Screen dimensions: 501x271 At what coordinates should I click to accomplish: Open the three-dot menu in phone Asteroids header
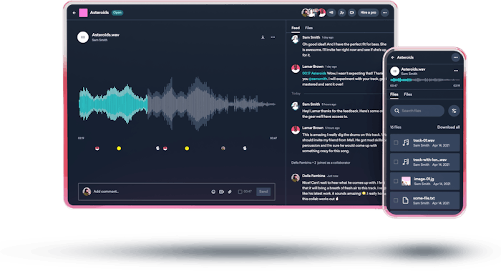456,57
